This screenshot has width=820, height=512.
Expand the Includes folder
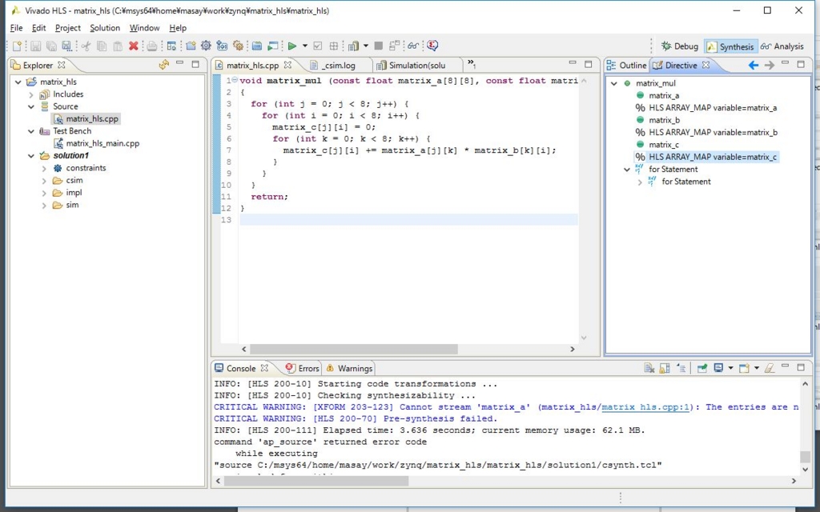pyautogui.click(x=31, y=94)
